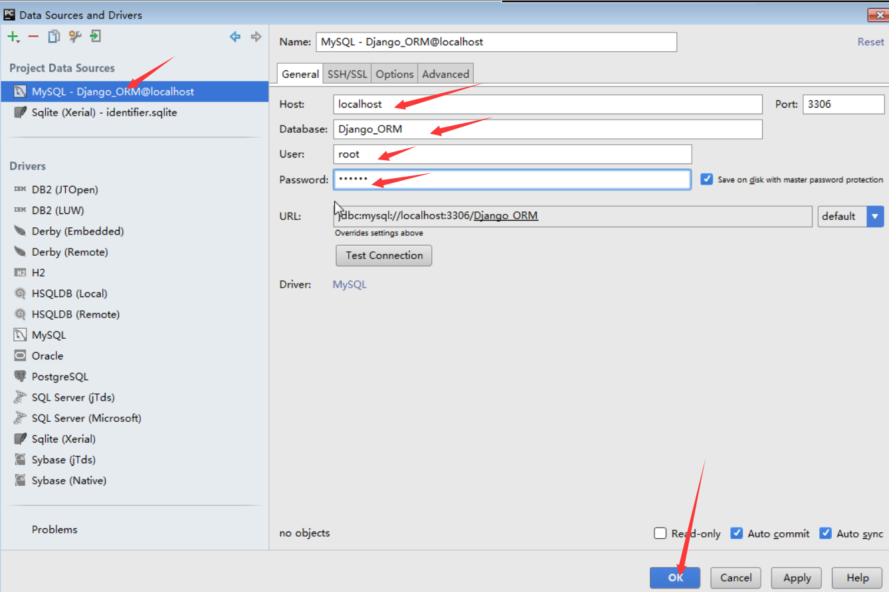Duplicate the selected data source

pos(54,37)
